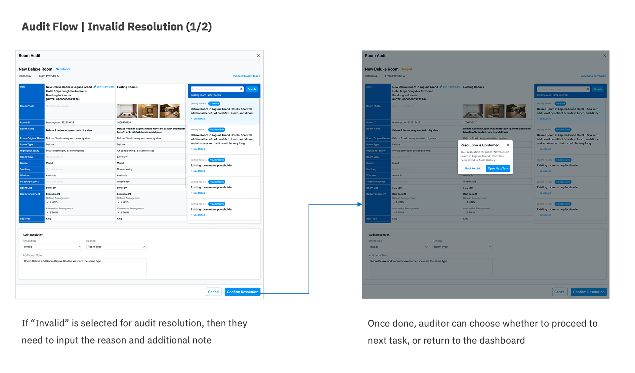Click the Additional Note text area in the undimmed form
Screen dimensions: 635x373
coord(84,267)
